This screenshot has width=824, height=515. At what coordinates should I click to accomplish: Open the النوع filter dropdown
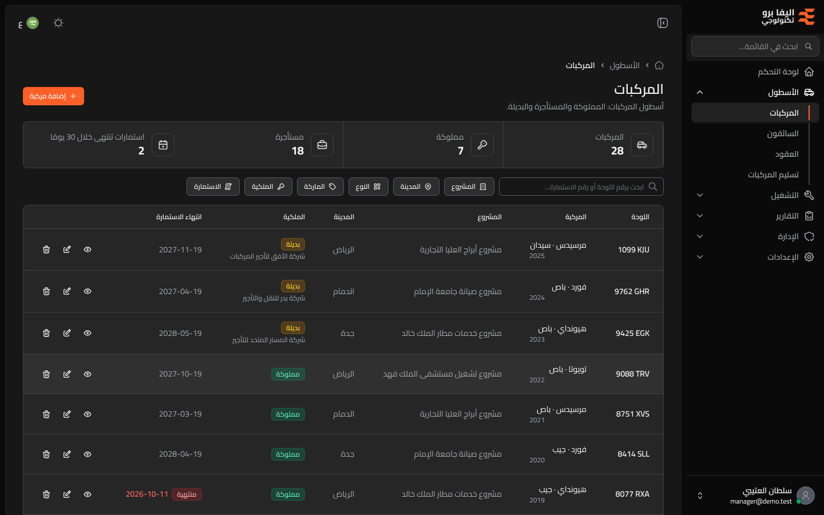pos(369,187)
